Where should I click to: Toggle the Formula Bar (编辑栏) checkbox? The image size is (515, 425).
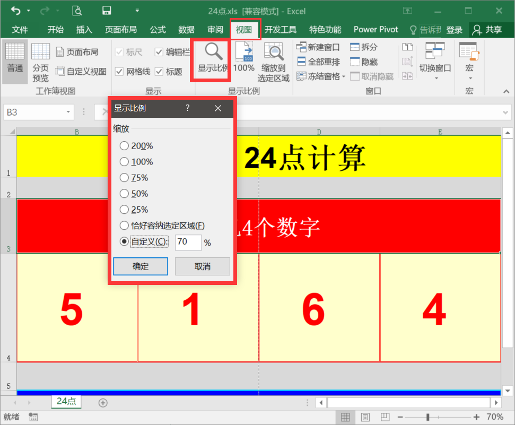[x=159, y=52]
